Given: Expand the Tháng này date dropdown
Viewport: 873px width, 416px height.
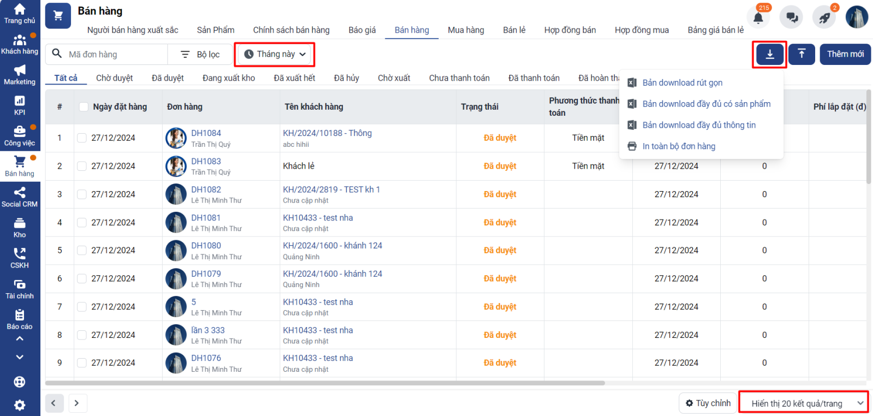Looking at the screenshot, I should [x=275, y=54].
